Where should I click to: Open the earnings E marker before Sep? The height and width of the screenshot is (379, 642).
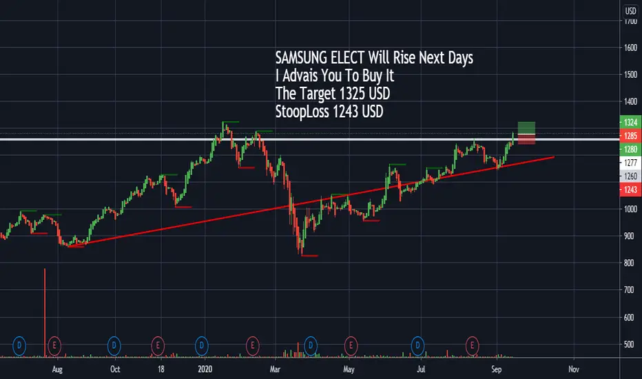click(472, 346)
